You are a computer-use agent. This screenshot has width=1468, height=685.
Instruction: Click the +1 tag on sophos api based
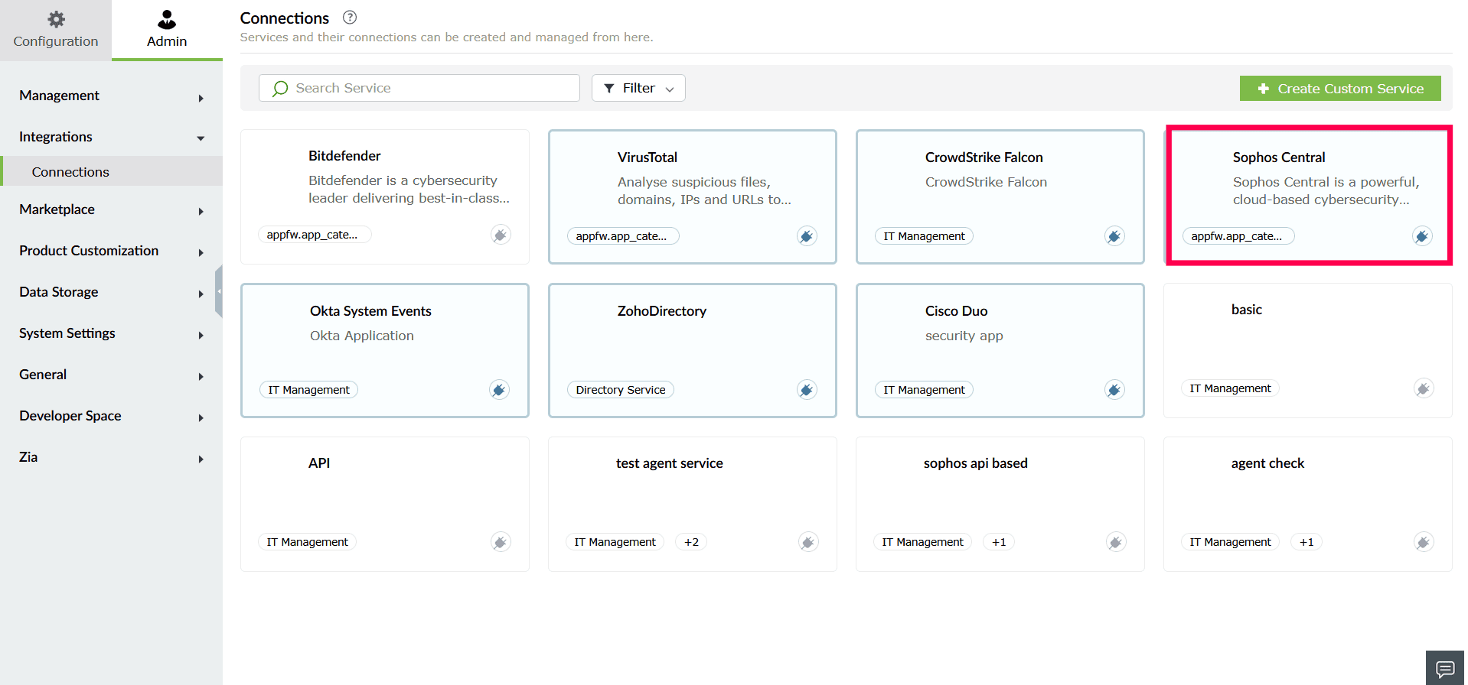[999, 542]
